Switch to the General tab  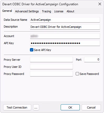pyautogui.click(x=7, y=11)
